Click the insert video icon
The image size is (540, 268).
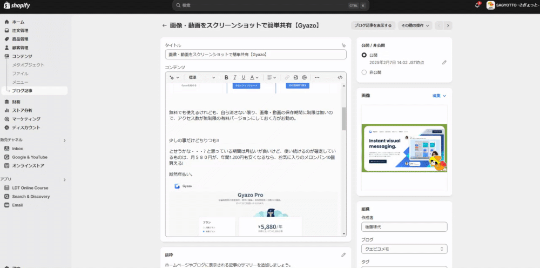305,77
